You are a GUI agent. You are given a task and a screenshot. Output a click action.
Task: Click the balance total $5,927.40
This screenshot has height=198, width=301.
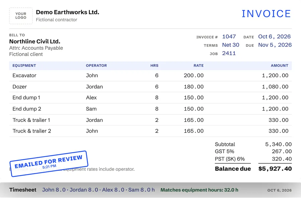(275, 169)
